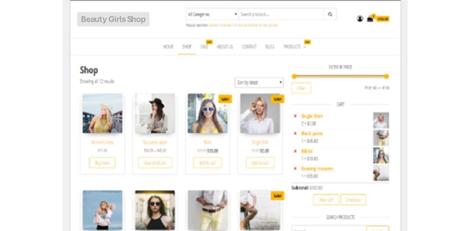Click the Single Shirt product title in grid
This screenshot has width=470, height=231.
(x=260, y=142)
